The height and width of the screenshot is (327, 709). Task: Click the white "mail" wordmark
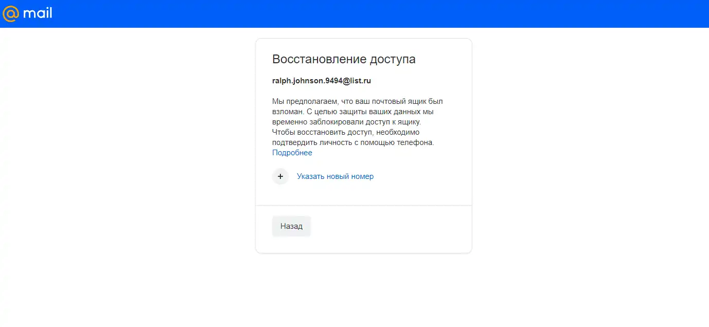[x=38, y=13]
